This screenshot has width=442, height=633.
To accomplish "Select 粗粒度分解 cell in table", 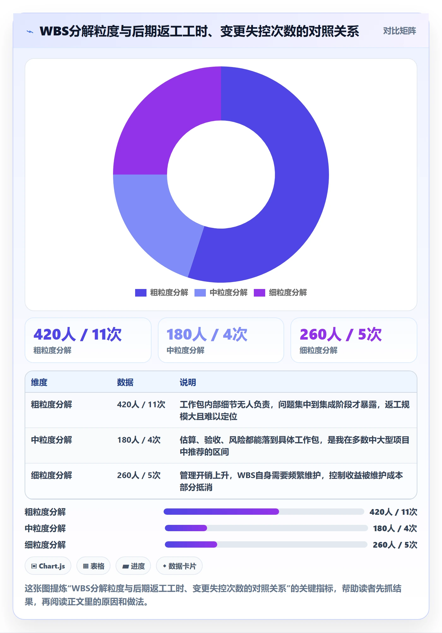I will [51, 404].
